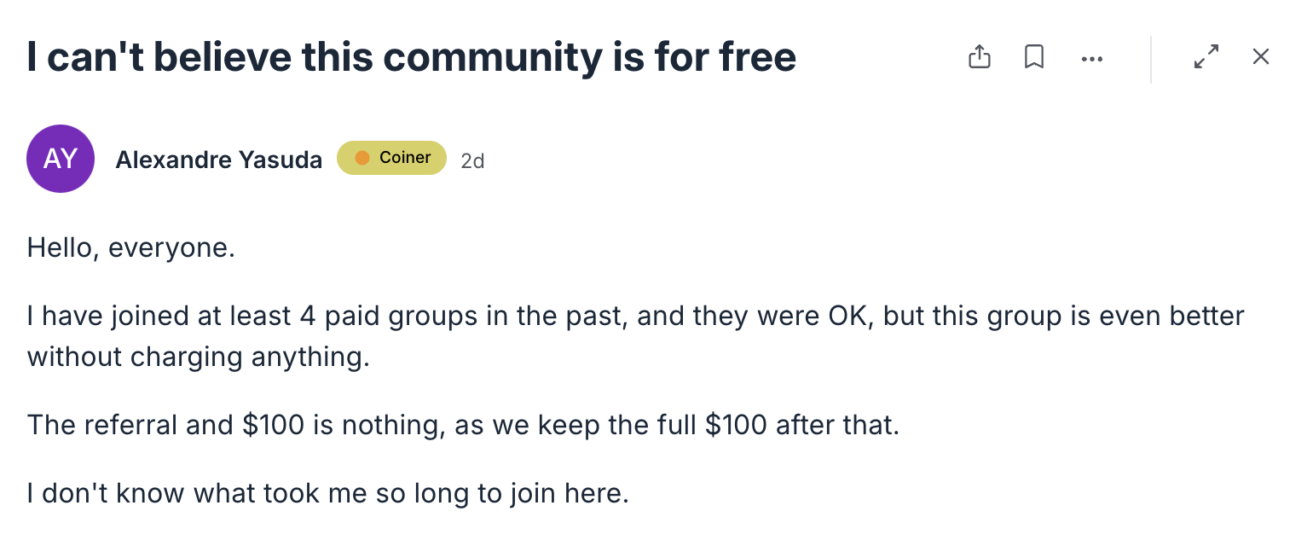The image size is (1313, 546).
Task: Click the share post icon
Action: pos(980,57)
